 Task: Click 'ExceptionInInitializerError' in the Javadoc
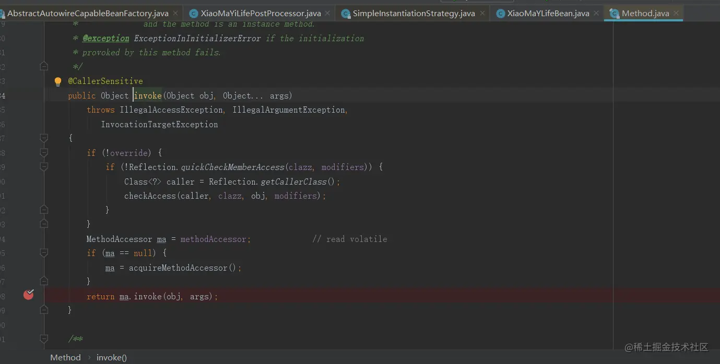(197, 38)
